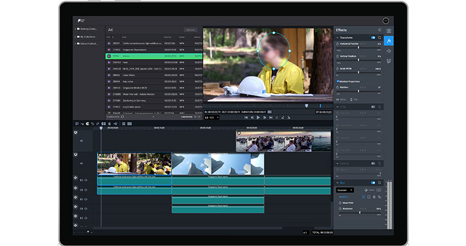Click the user profile icon at top right
The image size is (466, 246).
[386, 21]
